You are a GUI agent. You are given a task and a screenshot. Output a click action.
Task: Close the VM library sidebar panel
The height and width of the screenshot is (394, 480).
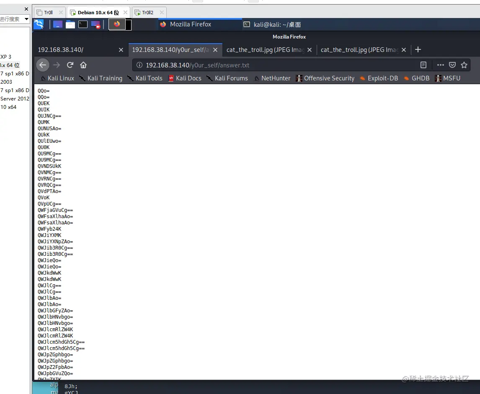tap(26, 9)
